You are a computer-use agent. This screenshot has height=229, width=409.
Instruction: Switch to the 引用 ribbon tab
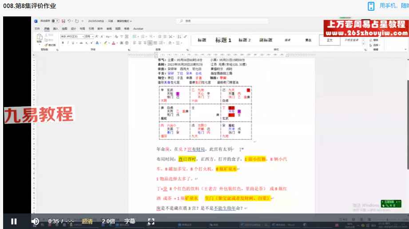click(x=91, y=29)
